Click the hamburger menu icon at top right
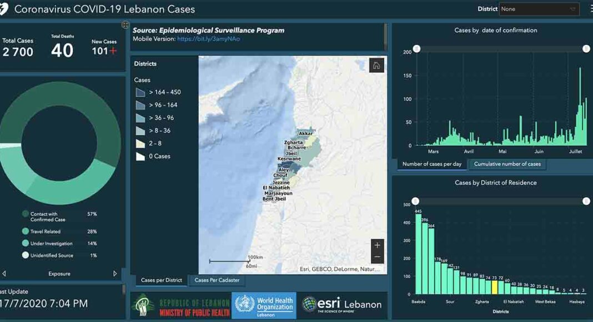This screenshot has width=593, height=322. tap(590, 9)
